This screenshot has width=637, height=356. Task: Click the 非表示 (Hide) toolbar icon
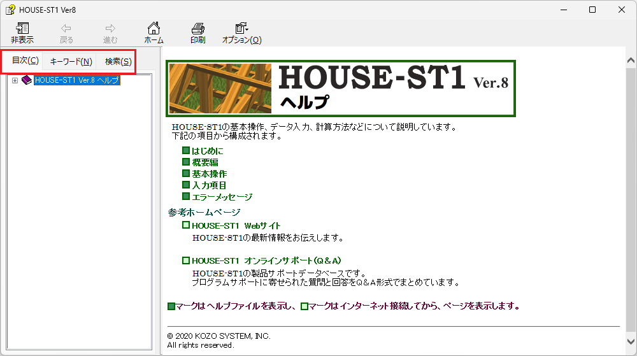[22, 32]
